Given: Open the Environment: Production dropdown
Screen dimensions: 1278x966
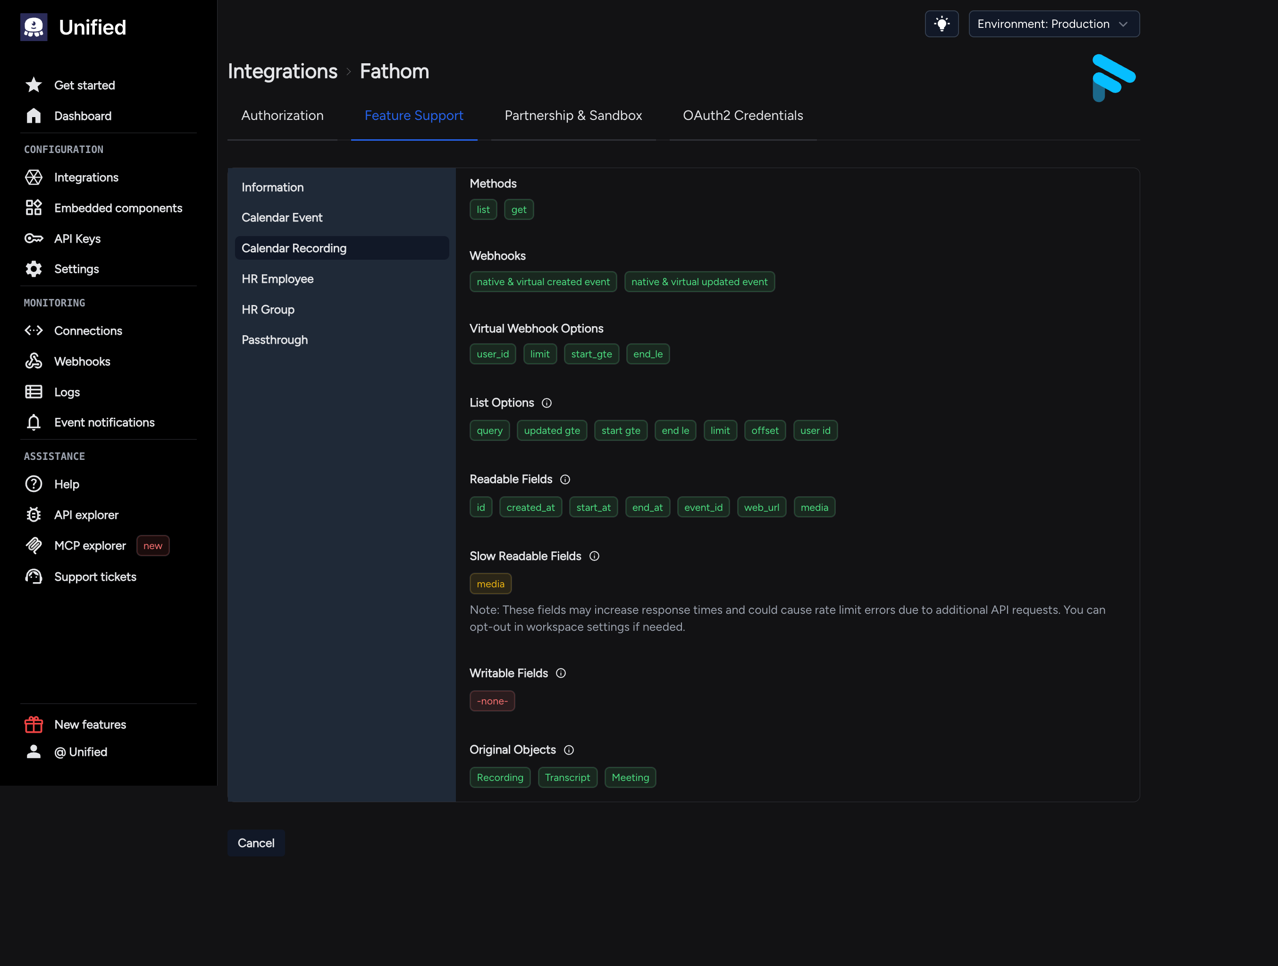Looking at the screenshot, I should click(x=1053, y=24).
